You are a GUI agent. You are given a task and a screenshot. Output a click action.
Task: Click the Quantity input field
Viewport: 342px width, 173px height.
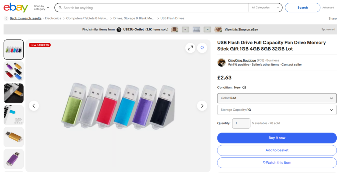click(241, 123)
